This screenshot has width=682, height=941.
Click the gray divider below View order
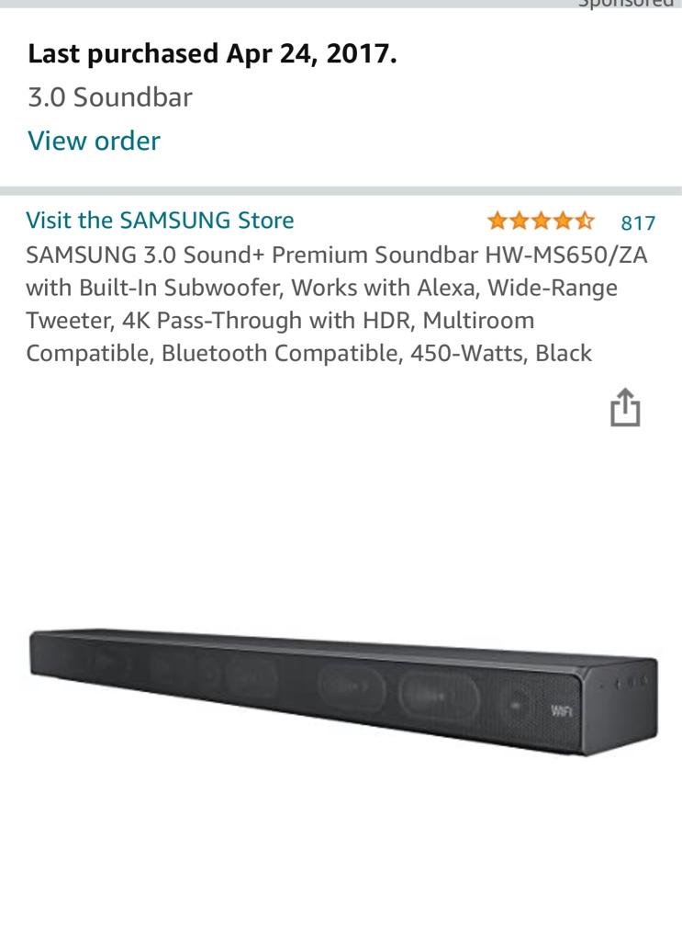[x=341, y=191]
